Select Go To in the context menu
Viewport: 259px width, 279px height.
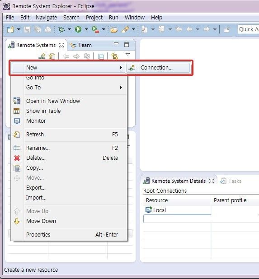(69, 88)
